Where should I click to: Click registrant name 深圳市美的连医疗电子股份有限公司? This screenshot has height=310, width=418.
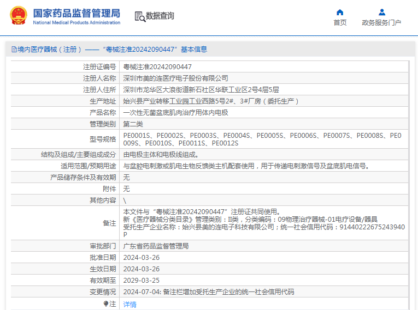[176, 78]
